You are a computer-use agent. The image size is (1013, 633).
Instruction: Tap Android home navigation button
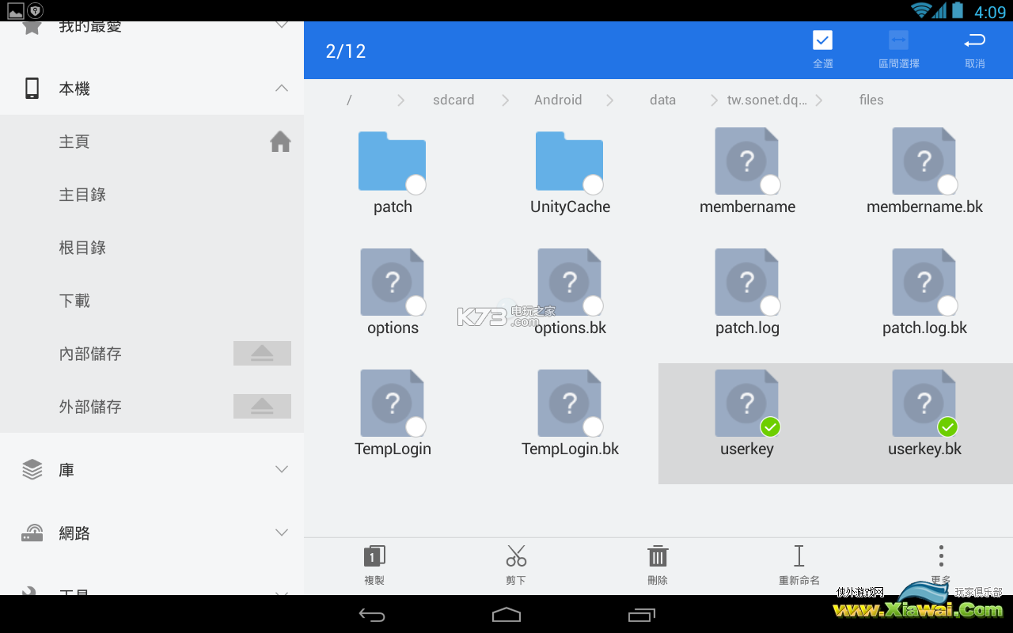coord(506,615)
